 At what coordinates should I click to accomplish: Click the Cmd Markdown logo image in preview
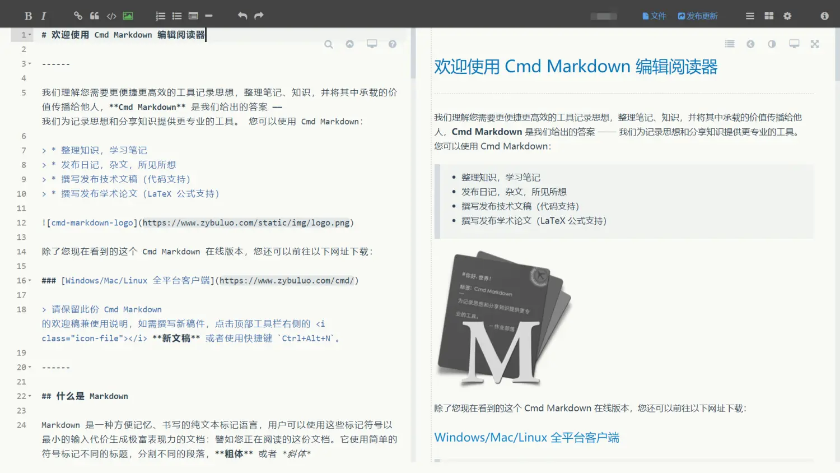tap(505, 319)
